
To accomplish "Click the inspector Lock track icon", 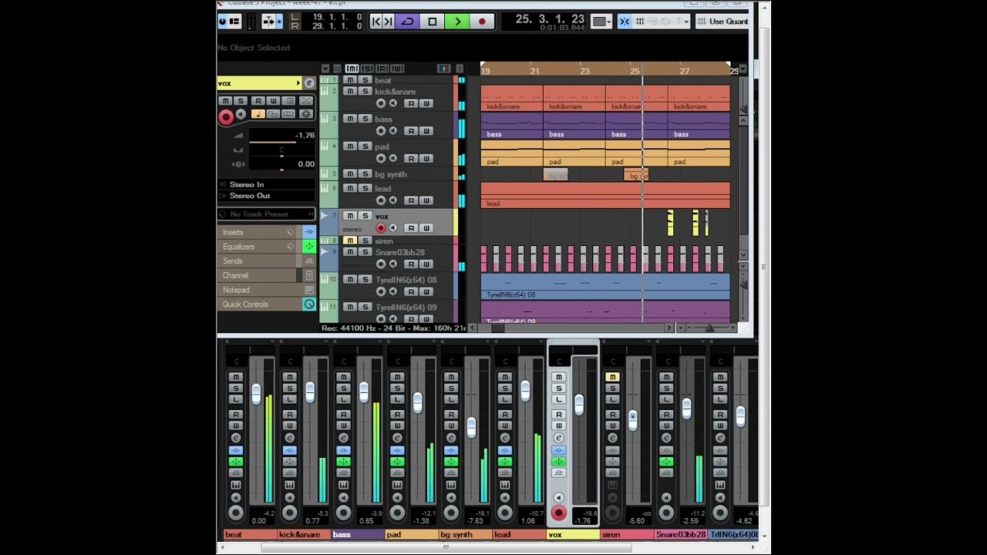I will (x=273, y=115).
